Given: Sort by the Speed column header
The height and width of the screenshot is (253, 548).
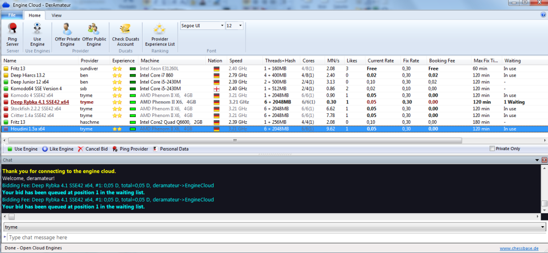Looking at the screenshot, I should 245,61.
